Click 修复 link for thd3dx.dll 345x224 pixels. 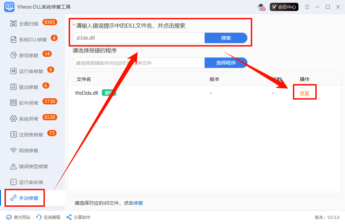[x=305, y=93]
